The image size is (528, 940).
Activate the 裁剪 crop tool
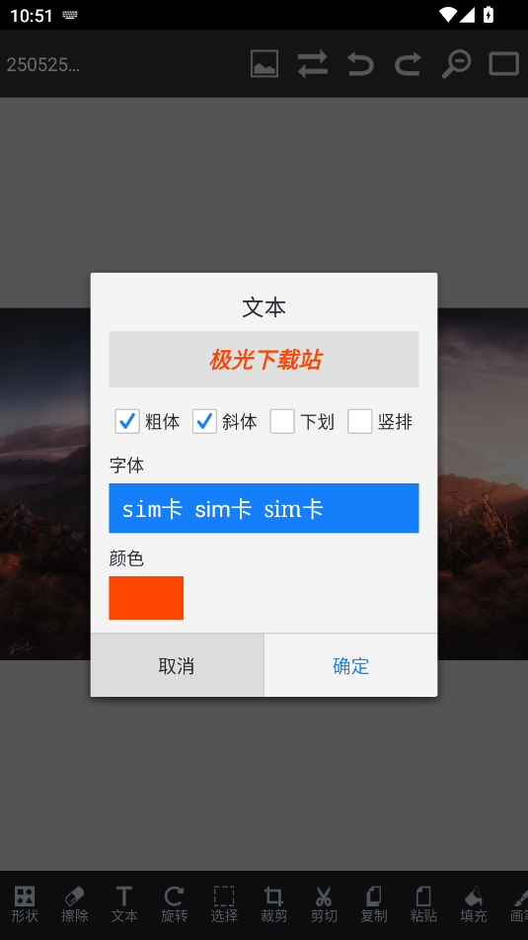[274, 904]
